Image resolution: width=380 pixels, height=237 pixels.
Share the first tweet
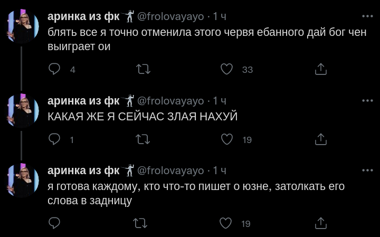(x=321, y=69)
